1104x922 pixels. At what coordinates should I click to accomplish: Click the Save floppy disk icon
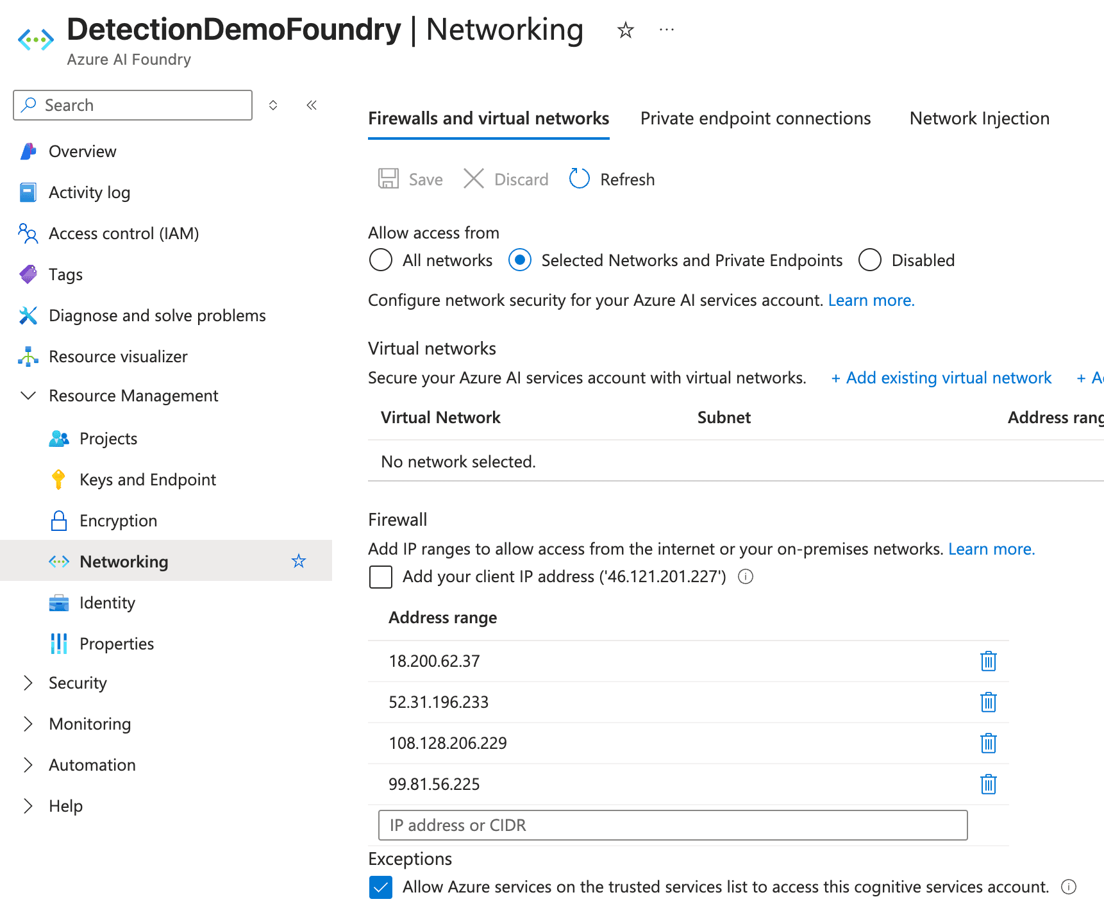pyautogui.click(x=389, y=179)
